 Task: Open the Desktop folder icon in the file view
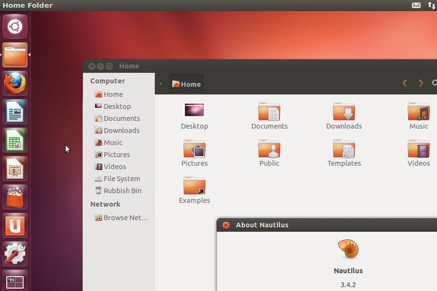194,110
